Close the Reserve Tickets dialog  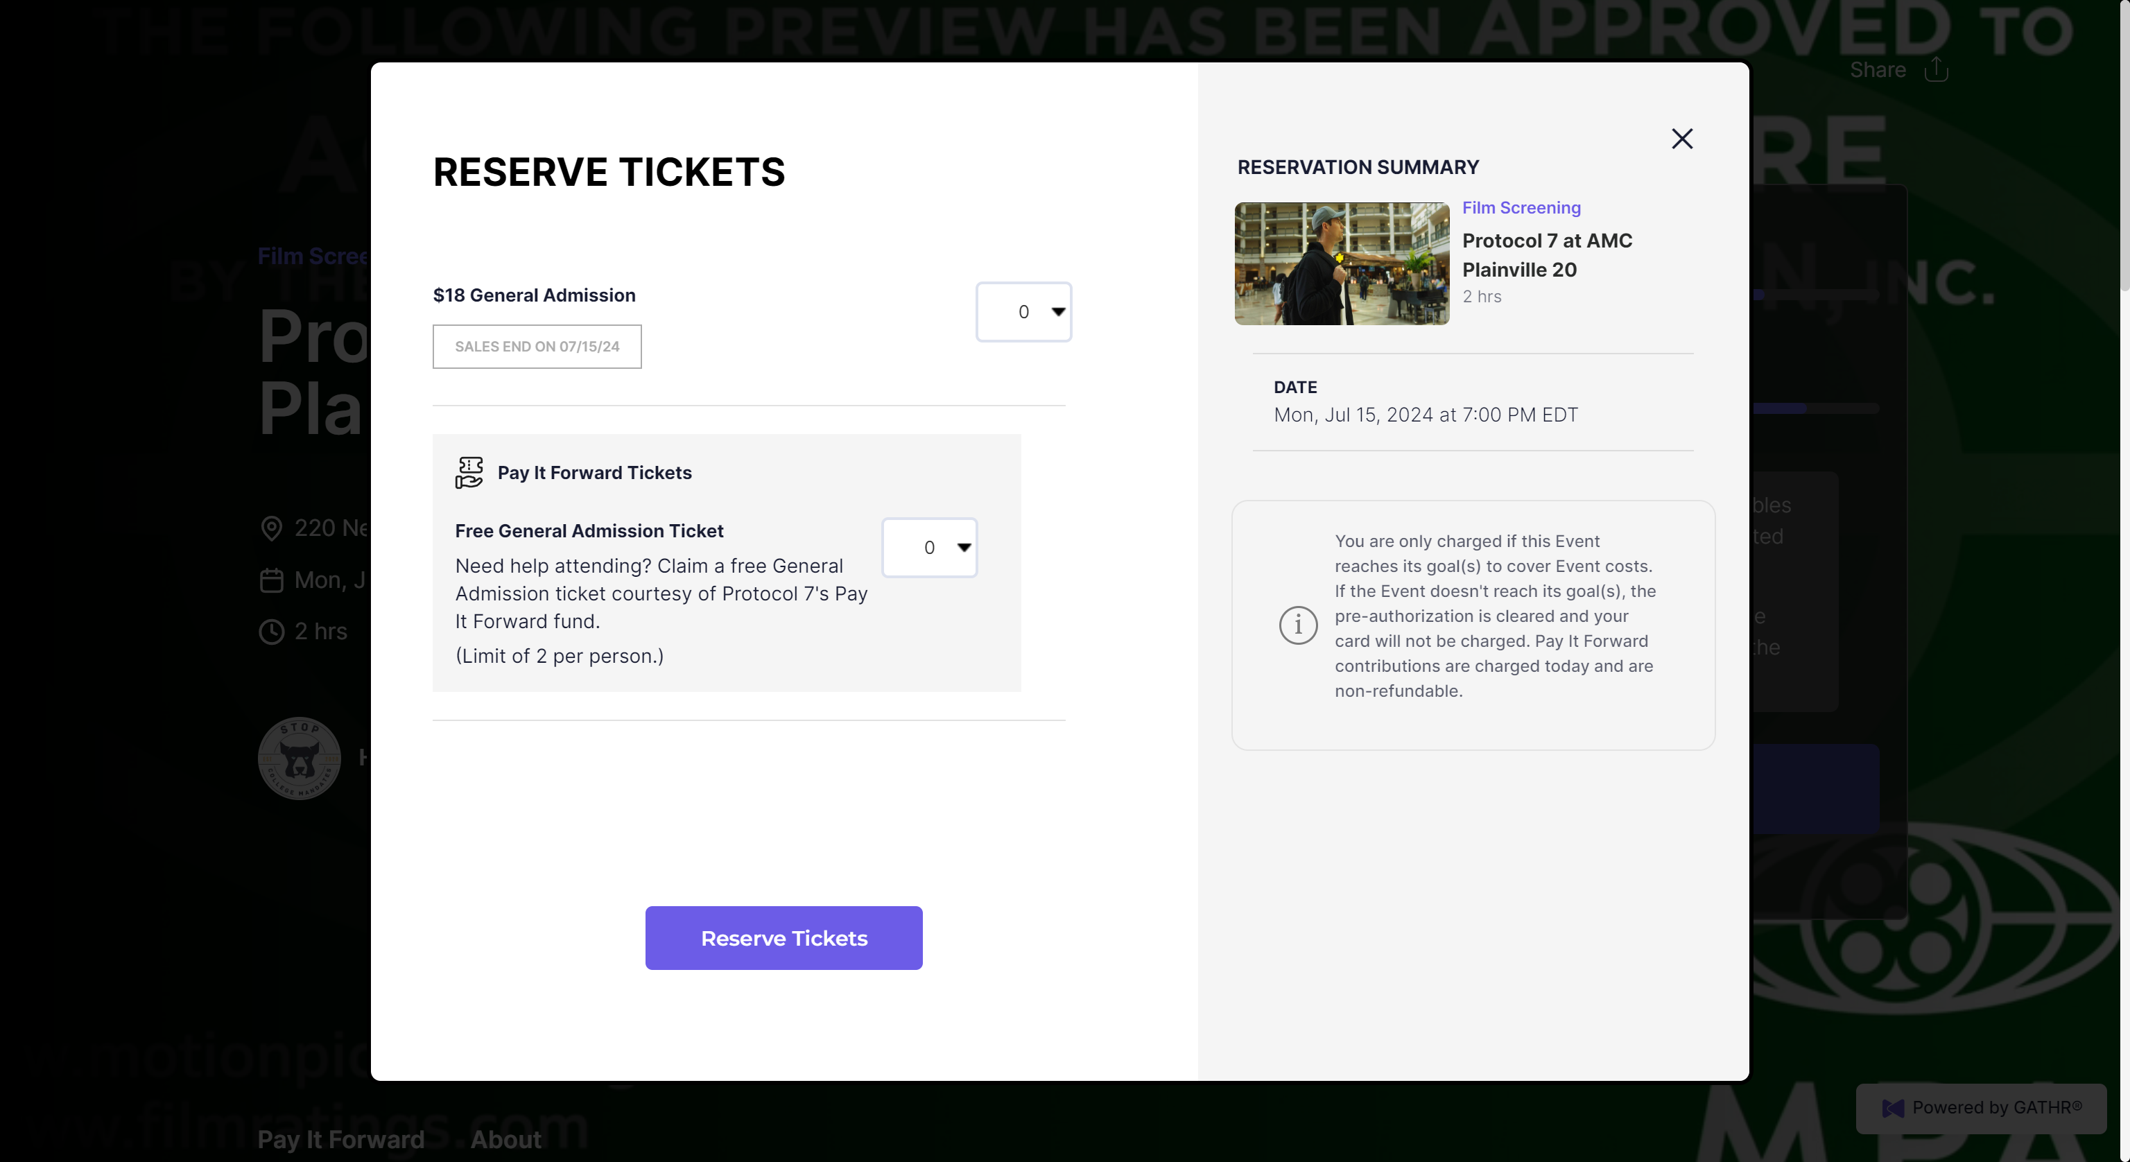click(1682, 138)
